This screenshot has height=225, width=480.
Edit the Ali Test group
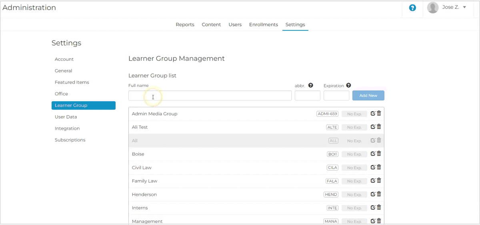(x=373, y=127)
